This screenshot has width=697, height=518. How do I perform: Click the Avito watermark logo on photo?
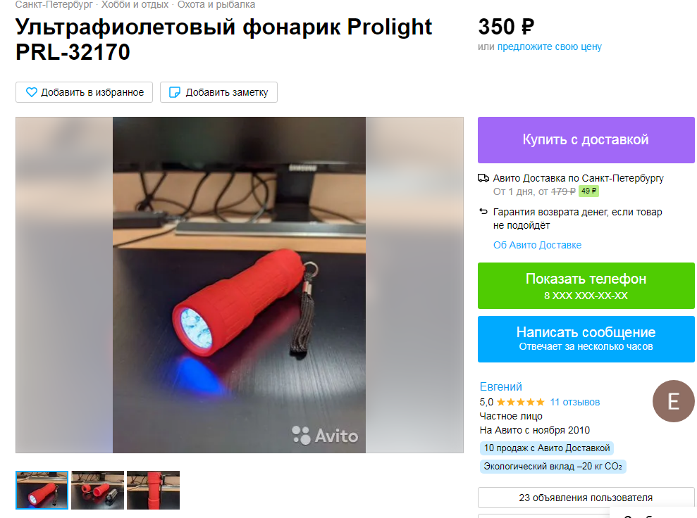point(325,436)
